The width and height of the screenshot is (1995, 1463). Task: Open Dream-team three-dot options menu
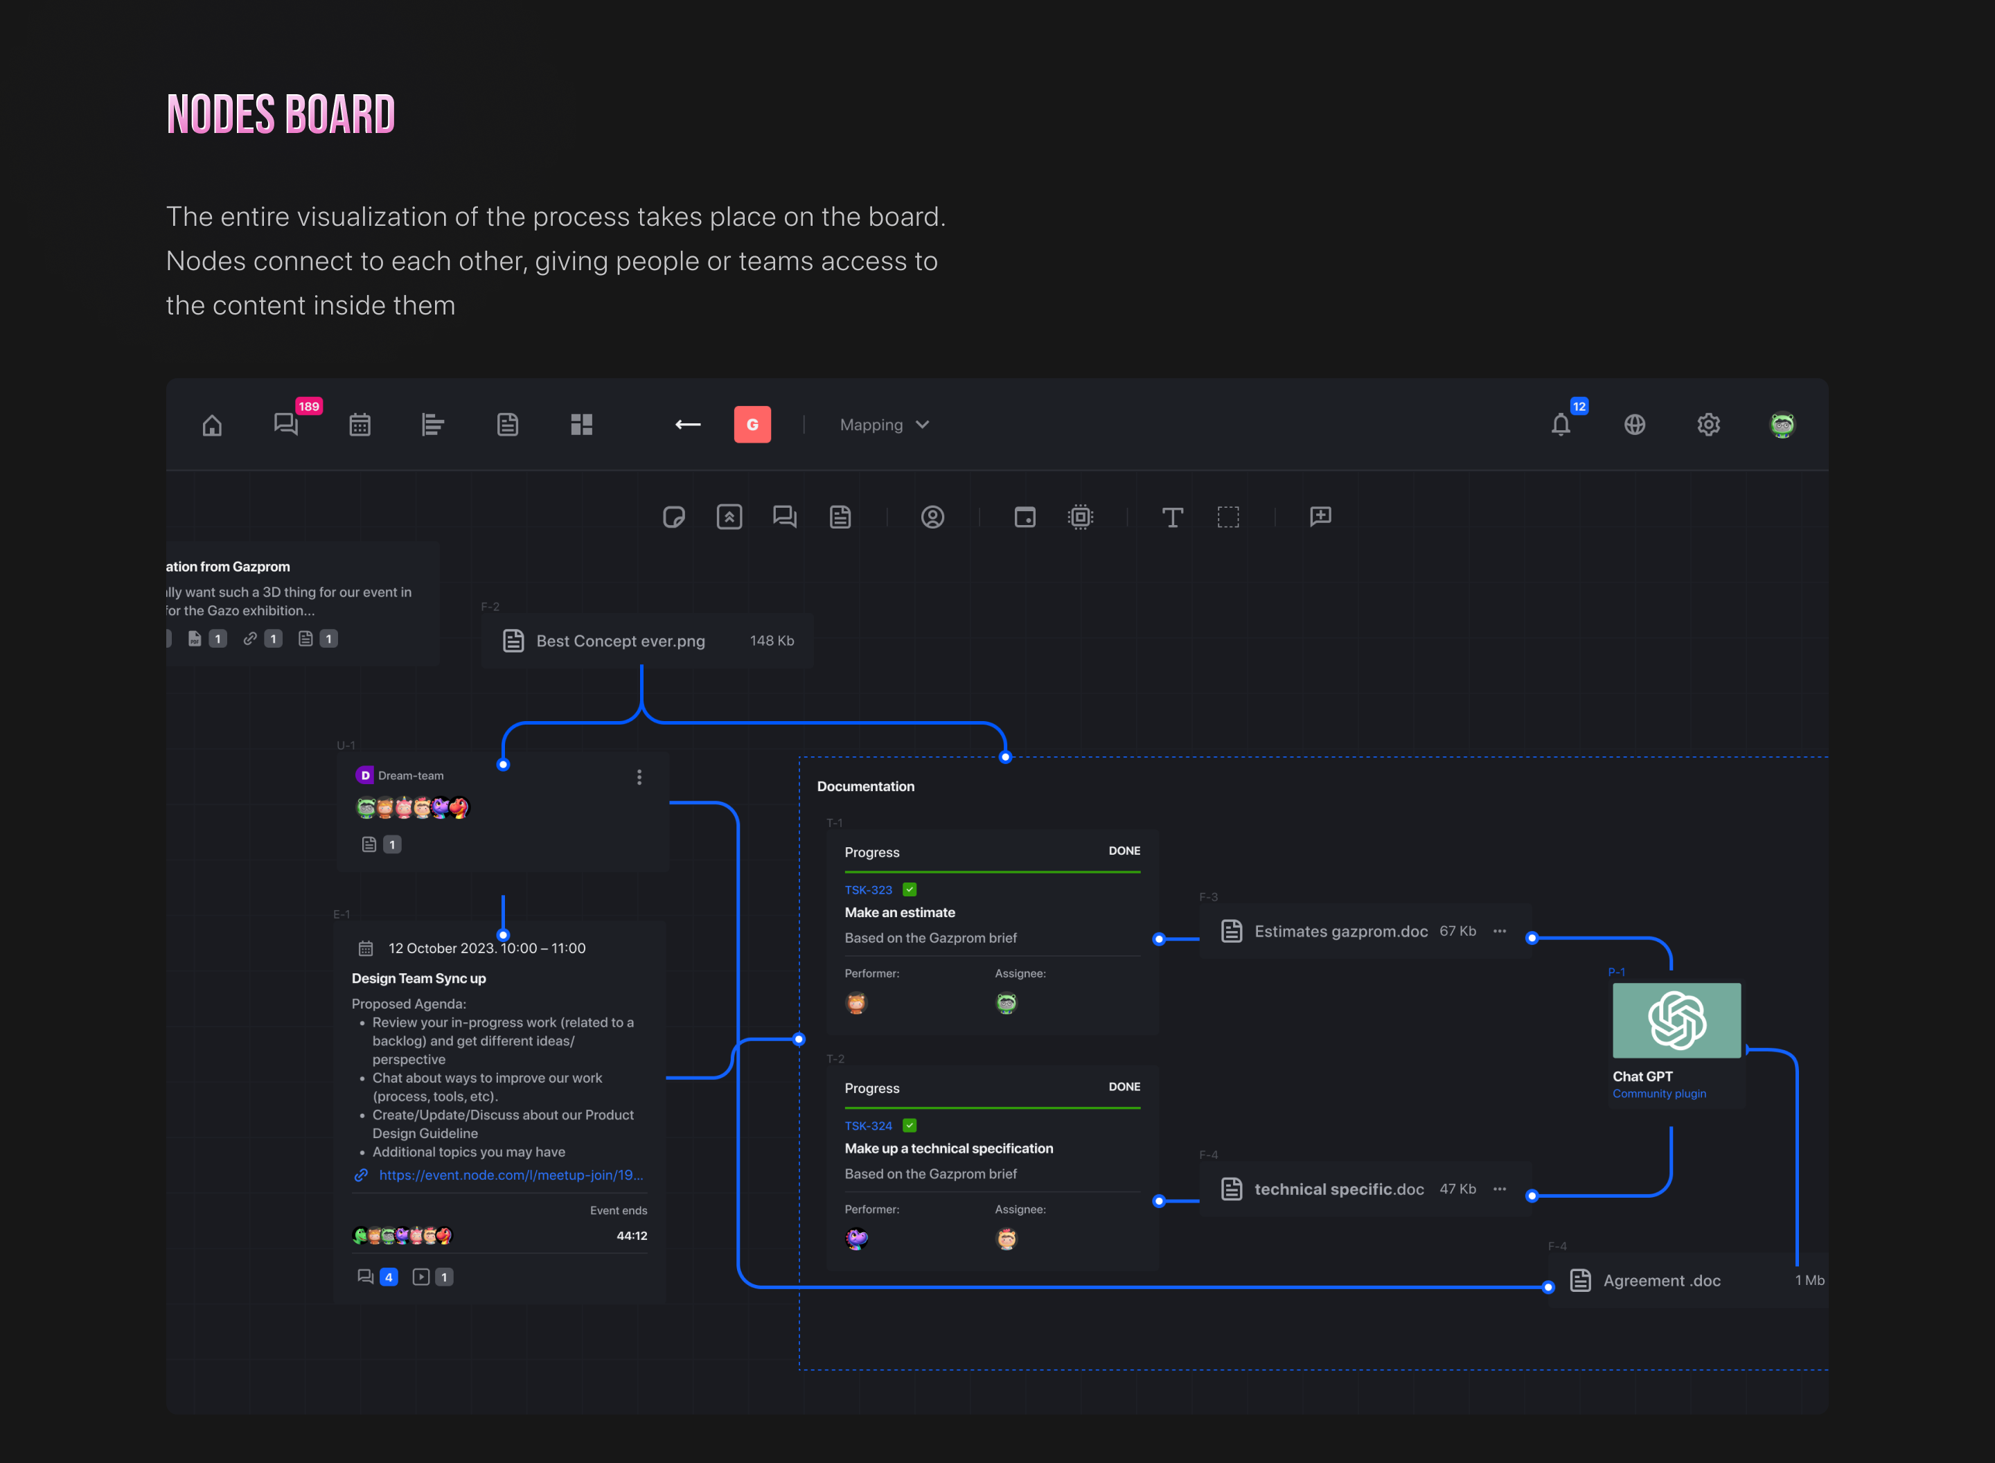pyautogui.click(x=639, y=777)
